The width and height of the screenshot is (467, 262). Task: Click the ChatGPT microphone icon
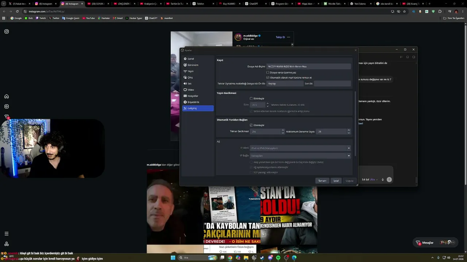[383, 179]
